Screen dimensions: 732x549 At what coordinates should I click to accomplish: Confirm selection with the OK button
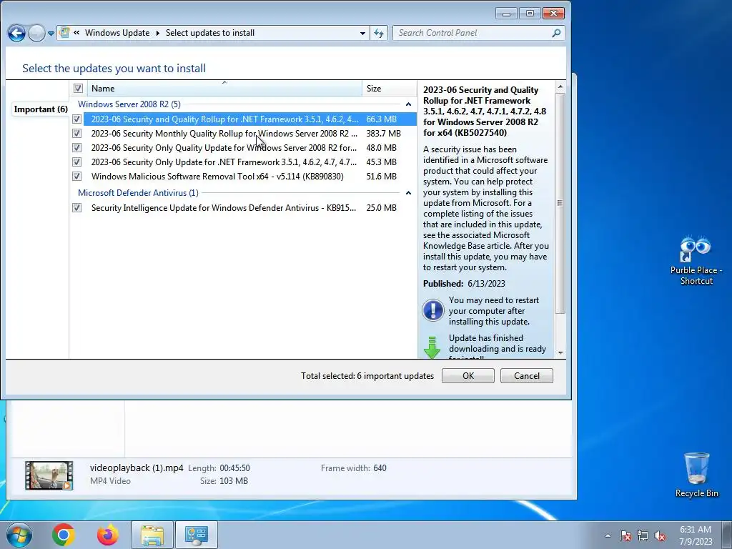(468, 376)
